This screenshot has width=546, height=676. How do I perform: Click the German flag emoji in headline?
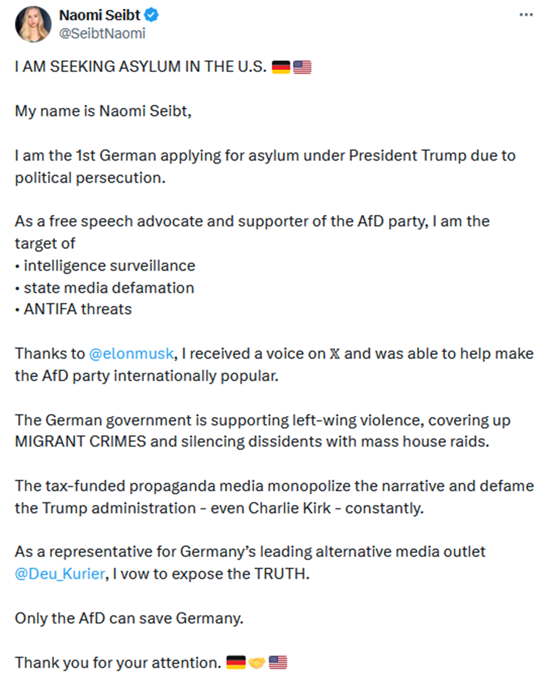pyautogui.click(x=281, y=67)
